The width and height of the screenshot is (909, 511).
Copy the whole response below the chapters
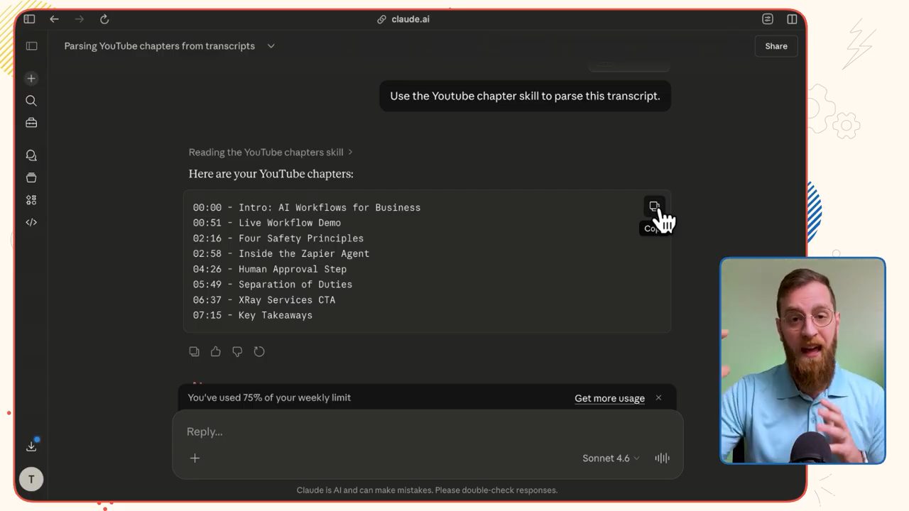point(194,351)
